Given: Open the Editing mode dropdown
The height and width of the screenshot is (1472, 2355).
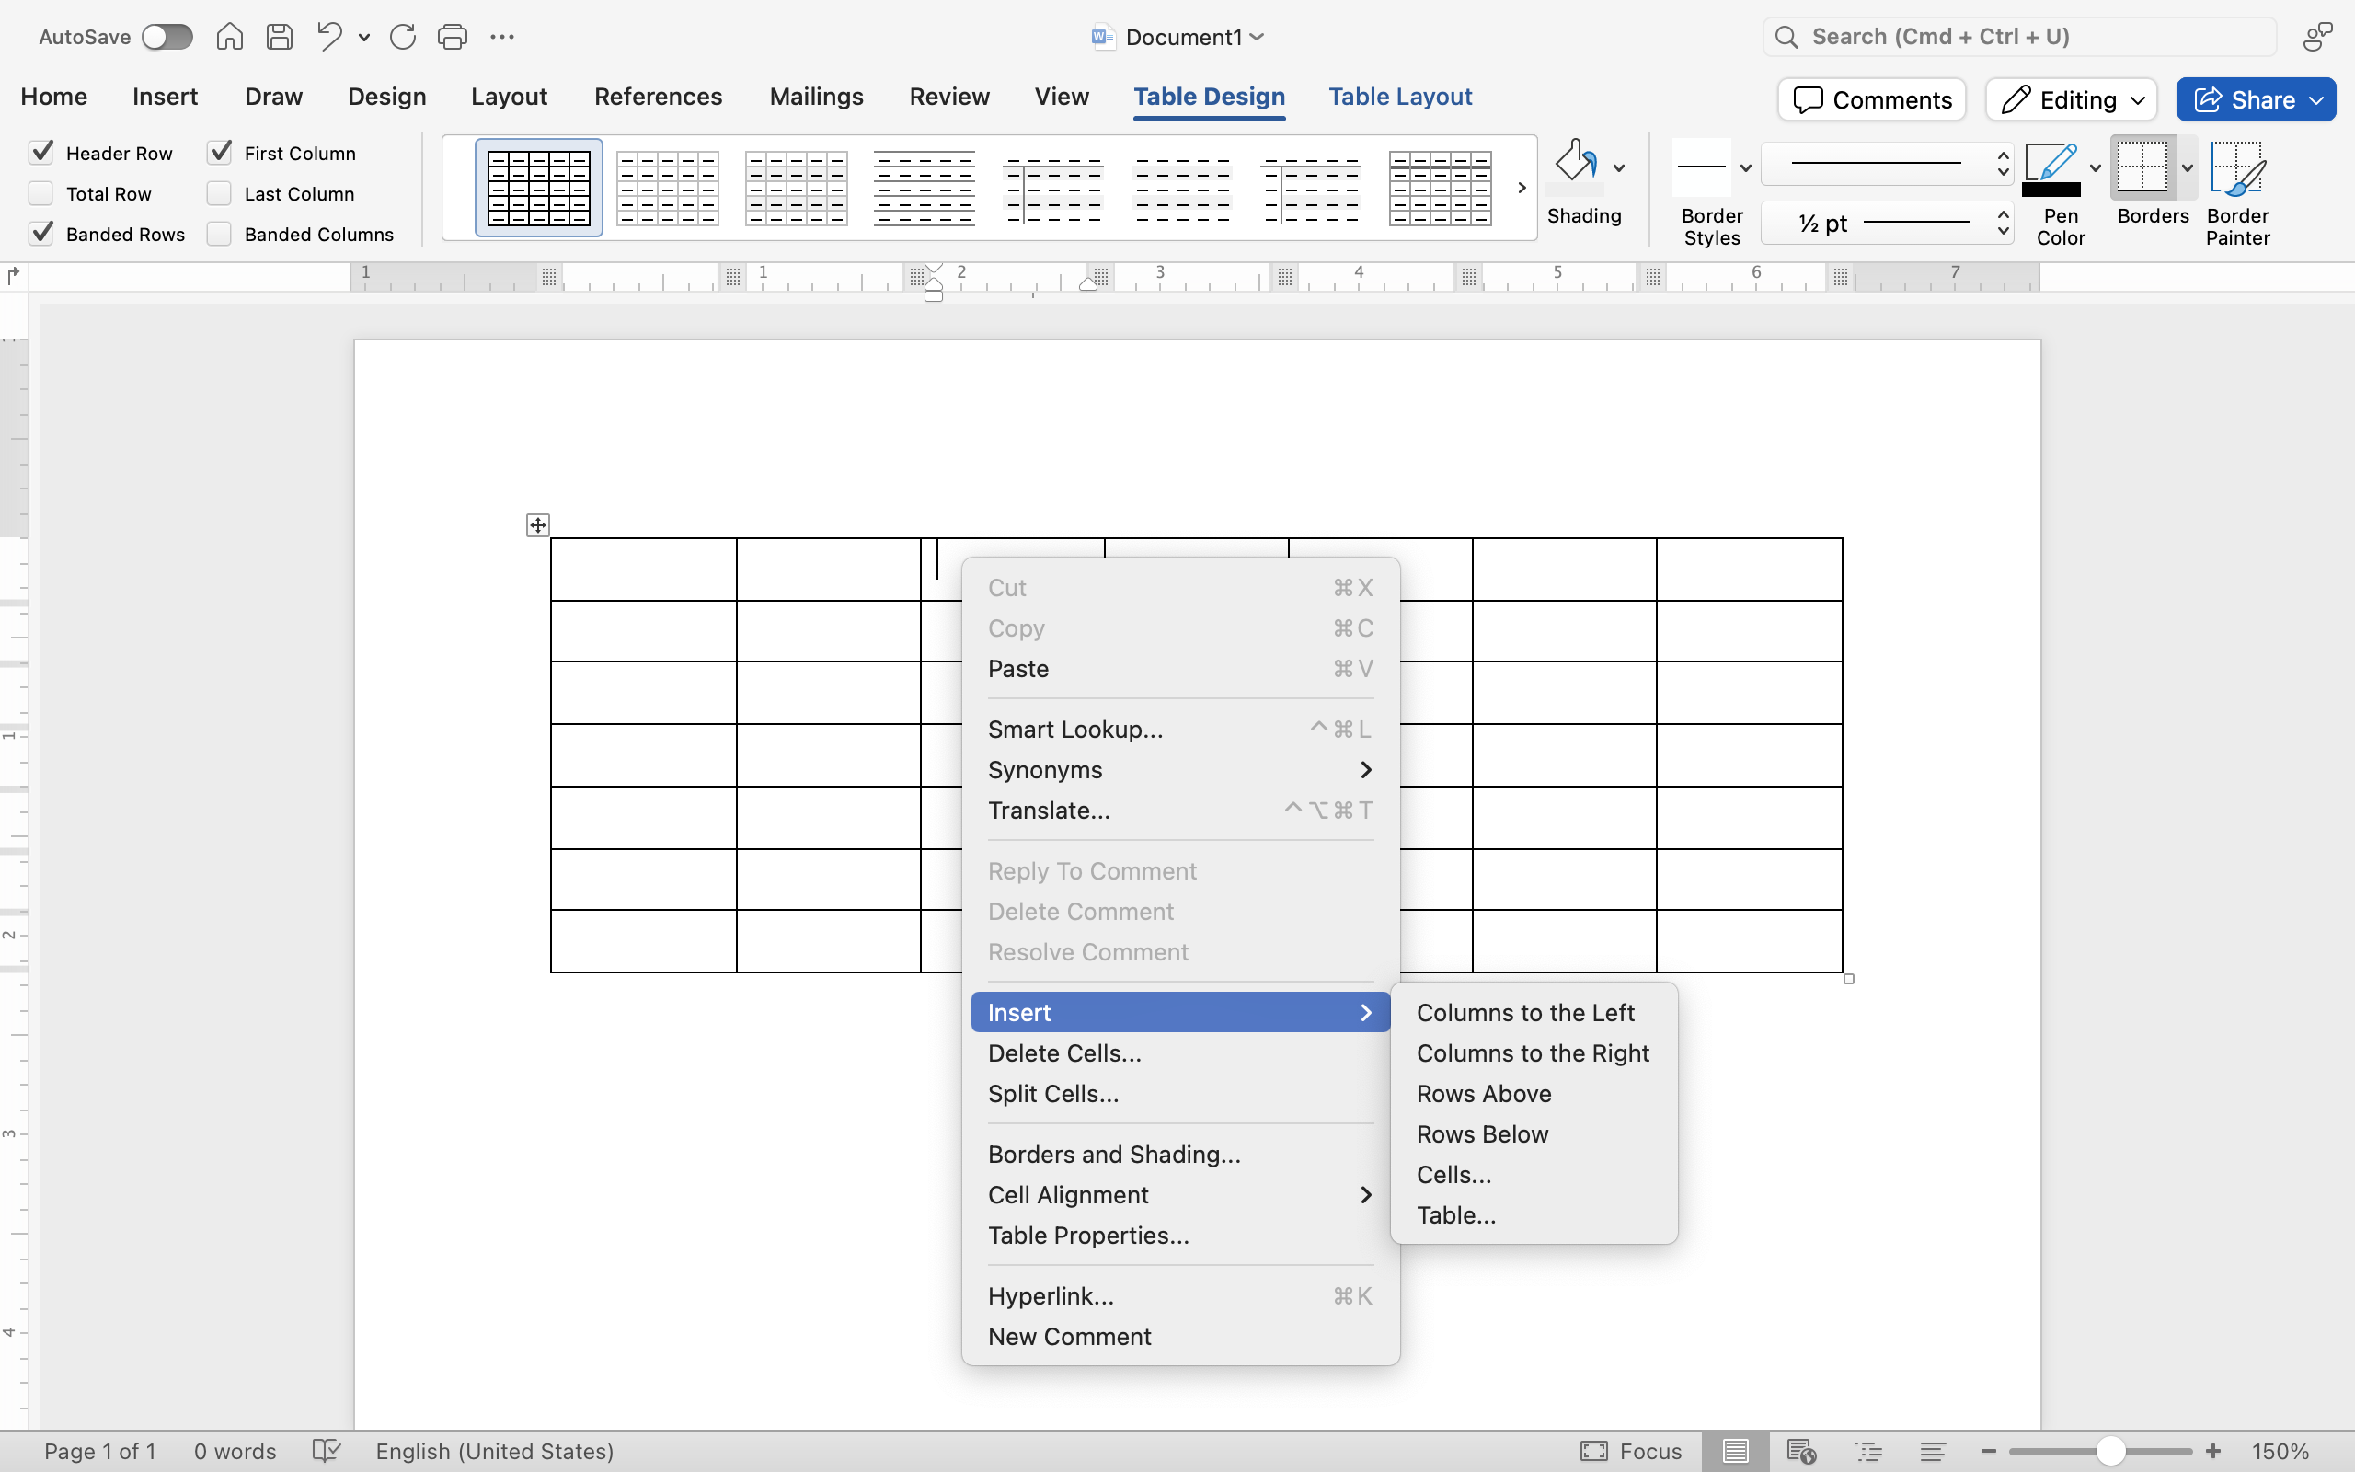Looking at the screenshot, I should (2072, 99).
